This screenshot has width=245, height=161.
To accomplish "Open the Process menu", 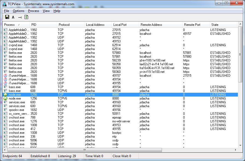I will (x=34, y=11).
